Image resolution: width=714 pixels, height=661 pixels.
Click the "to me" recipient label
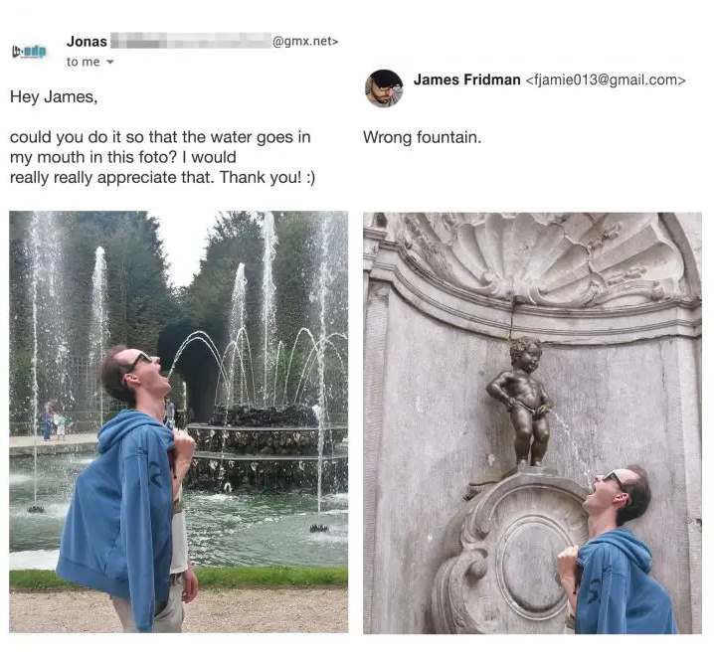(83, 62)
